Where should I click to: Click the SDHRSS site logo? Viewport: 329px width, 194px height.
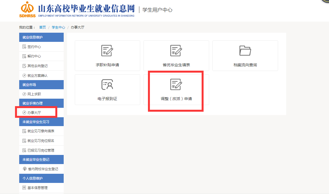click(x=27, y=9)
